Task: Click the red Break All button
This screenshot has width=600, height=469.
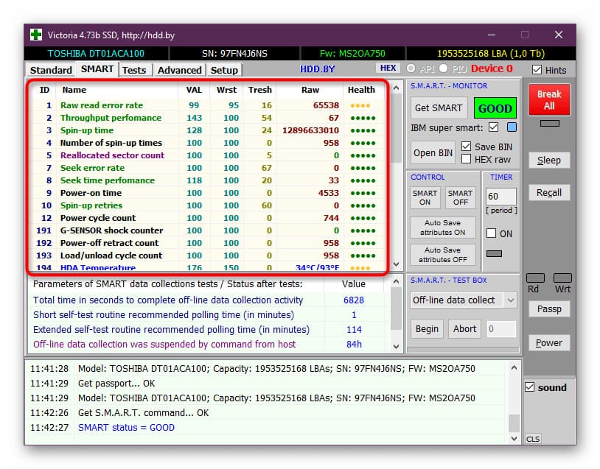Action: [549, 99]
